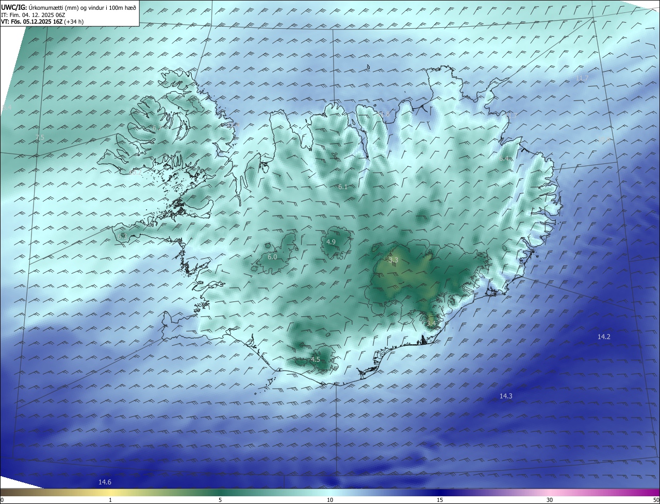Click the UWC/IG Úrkomumætti map title
Screen dimensions: 660x504
pos(69,7)
